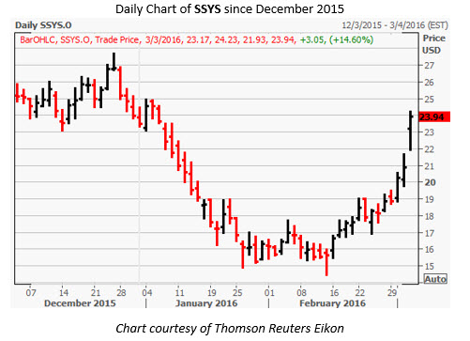Click the 17 price axis label
Viewport: 470px width, 341px height.
[x=429, y=233]
